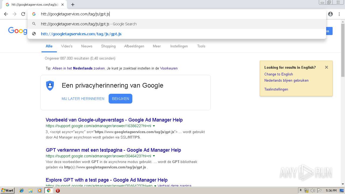The height and width of the screenshot is (194, 345).
Task: Close the googletagservices browser tab
Action: pos(63,5)
